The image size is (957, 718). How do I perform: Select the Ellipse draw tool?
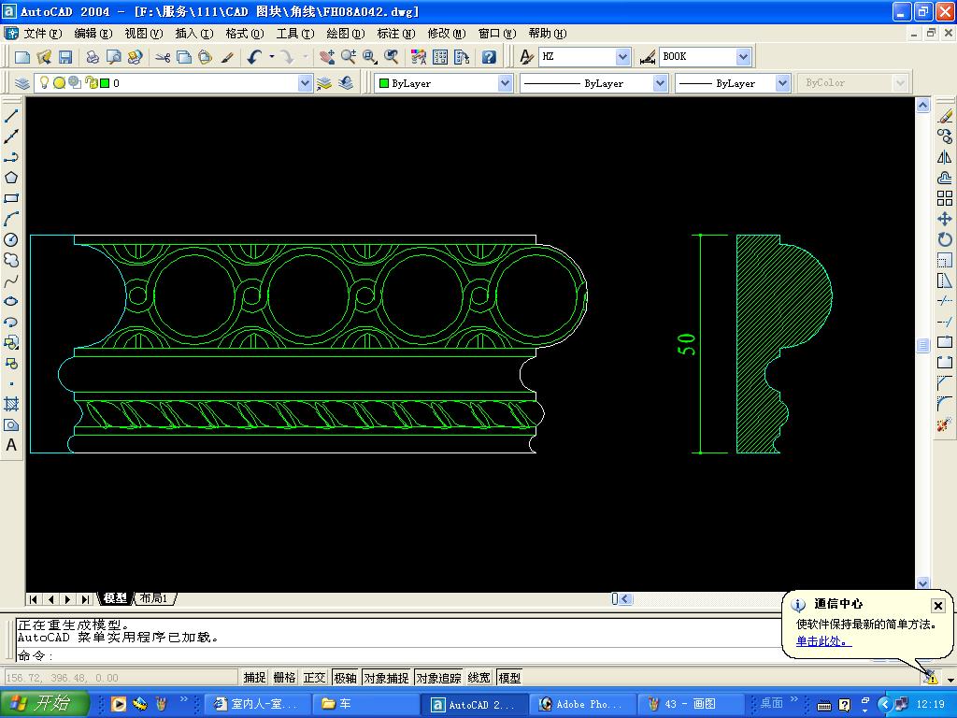tap(11, 301)
